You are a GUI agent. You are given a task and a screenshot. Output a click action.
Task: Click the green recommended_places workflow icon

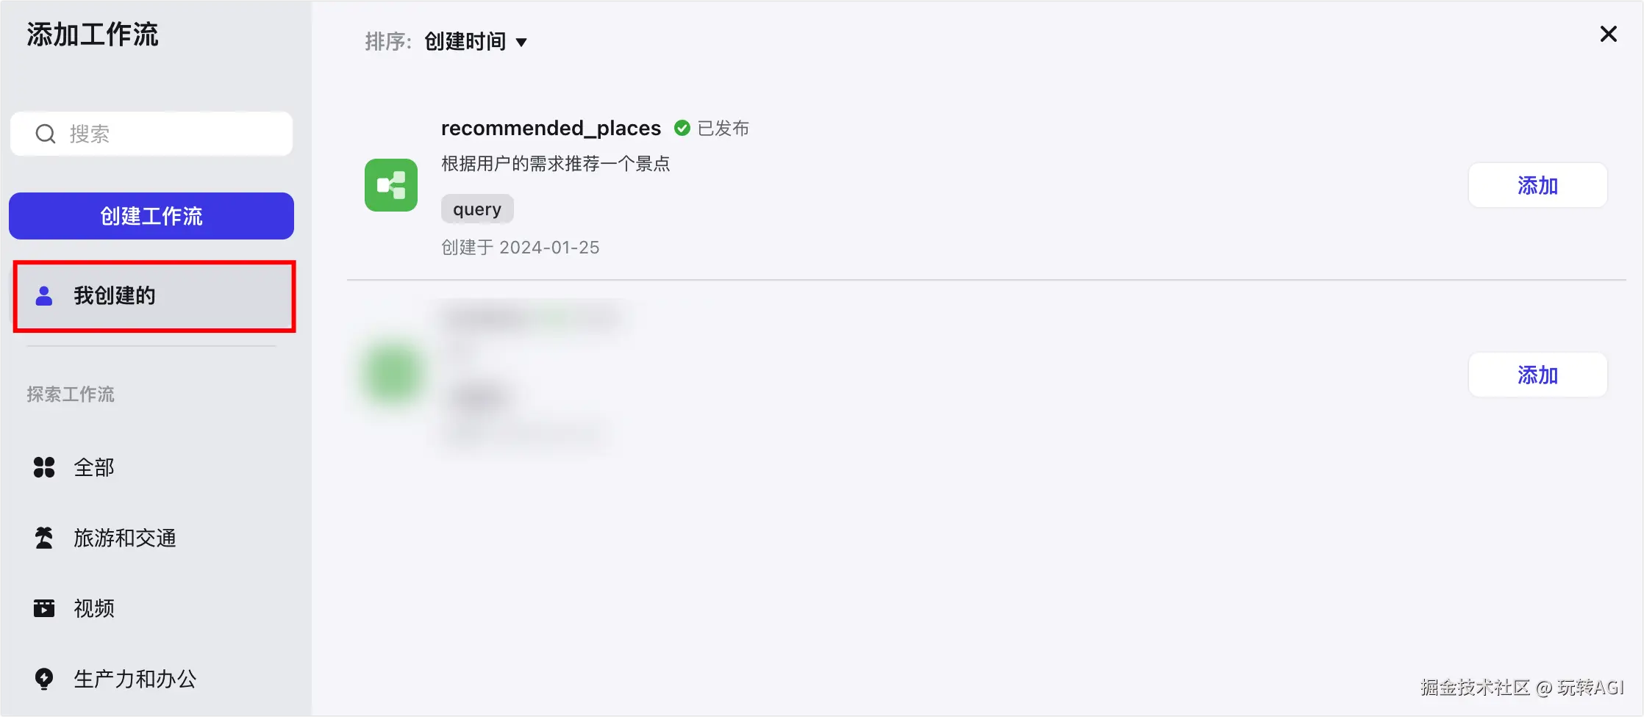391,185
